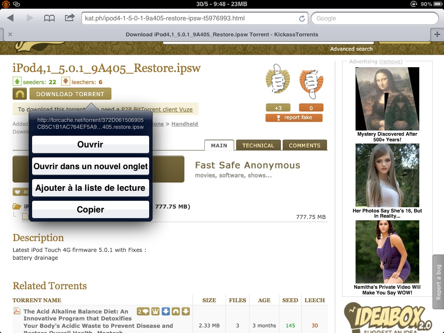The width and height of the screenshot is (444, 333).
Task: Tap the battery indicator in status bar
Action: point(438,4)
